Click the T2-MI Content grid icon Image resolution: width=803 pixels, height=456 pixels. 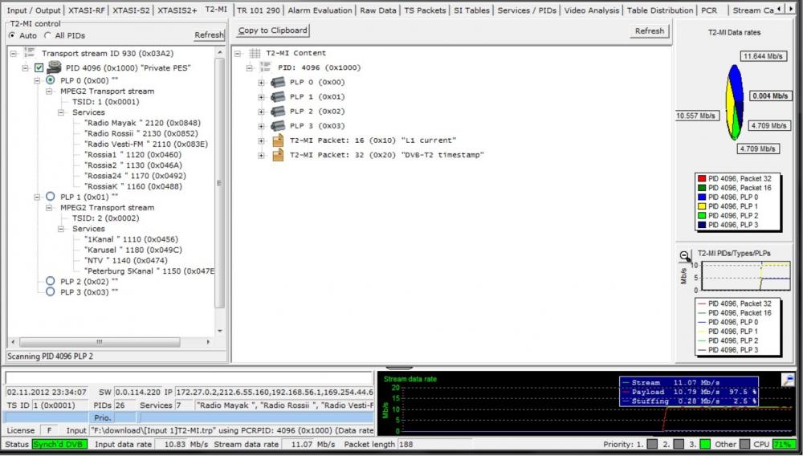[x=255, y=53]
